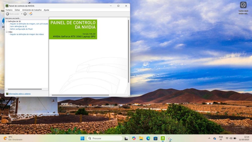Click the main pane vertical scrollbar
The height and width of the screenshot is (142, 252).
coord(129,51)
